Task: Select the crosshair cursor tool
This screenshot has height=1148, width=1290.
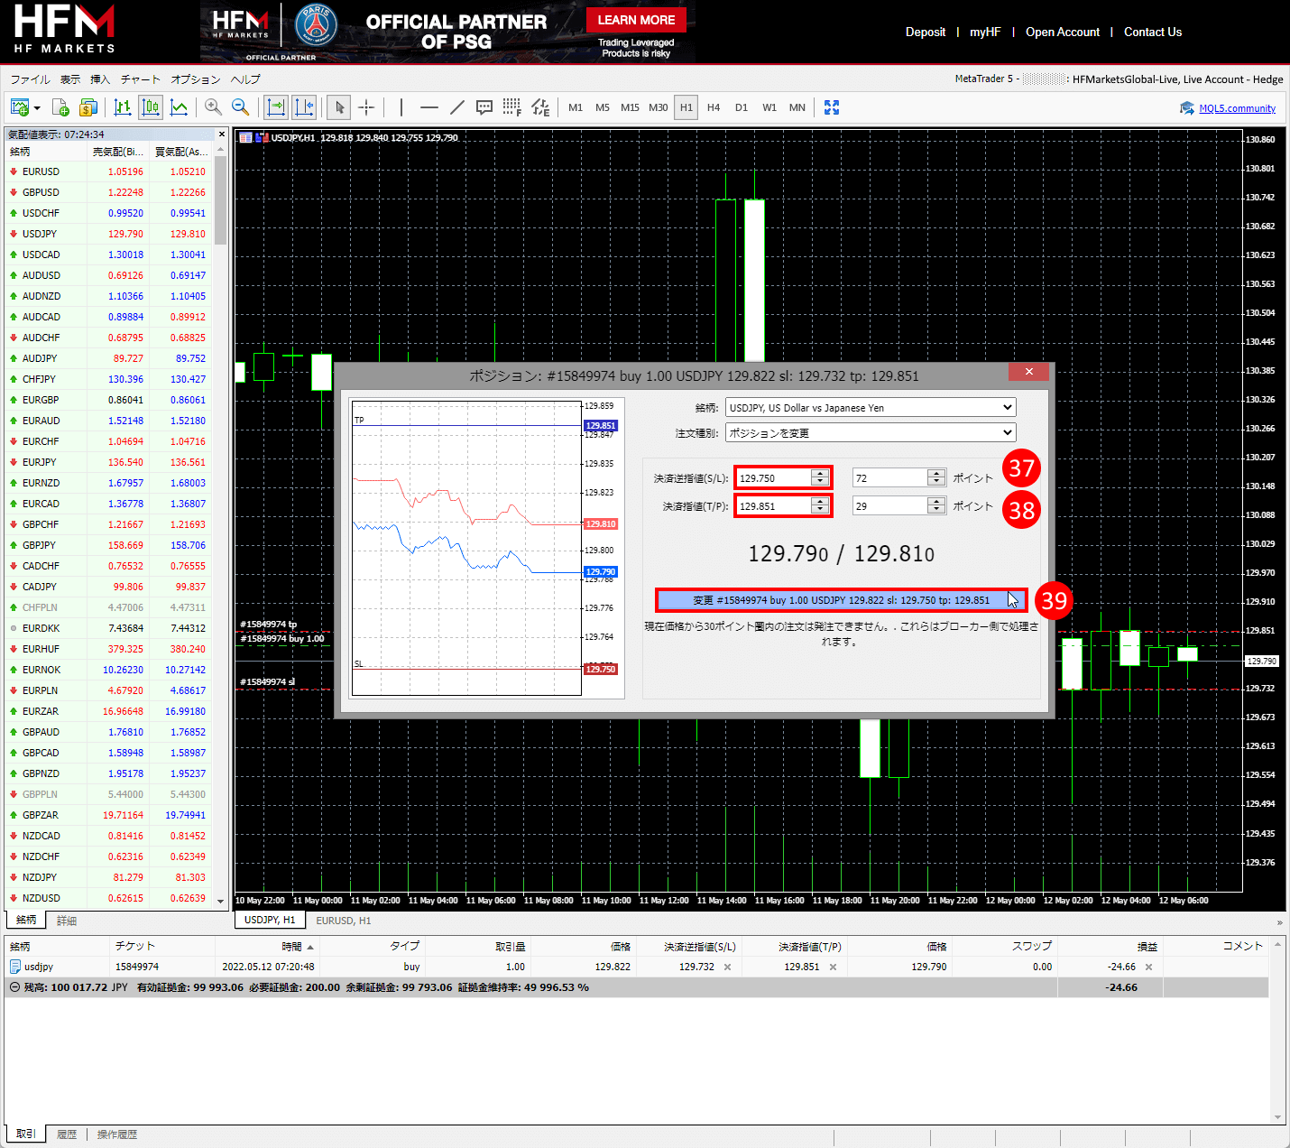Action: tap(366, 107)
